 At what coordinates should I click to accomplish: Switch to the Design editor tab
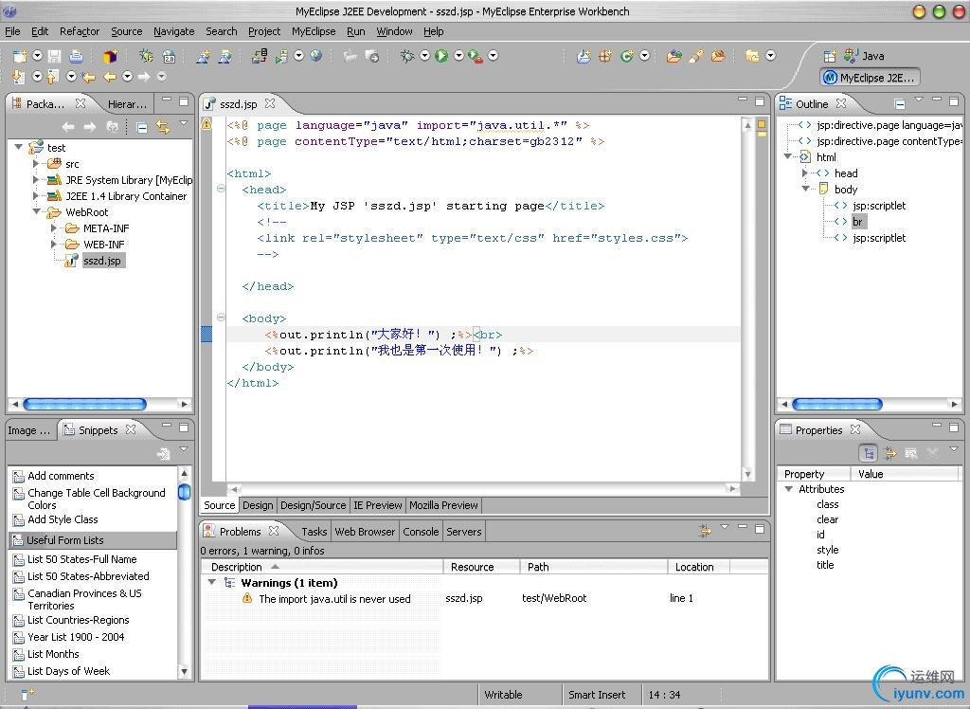258,505
